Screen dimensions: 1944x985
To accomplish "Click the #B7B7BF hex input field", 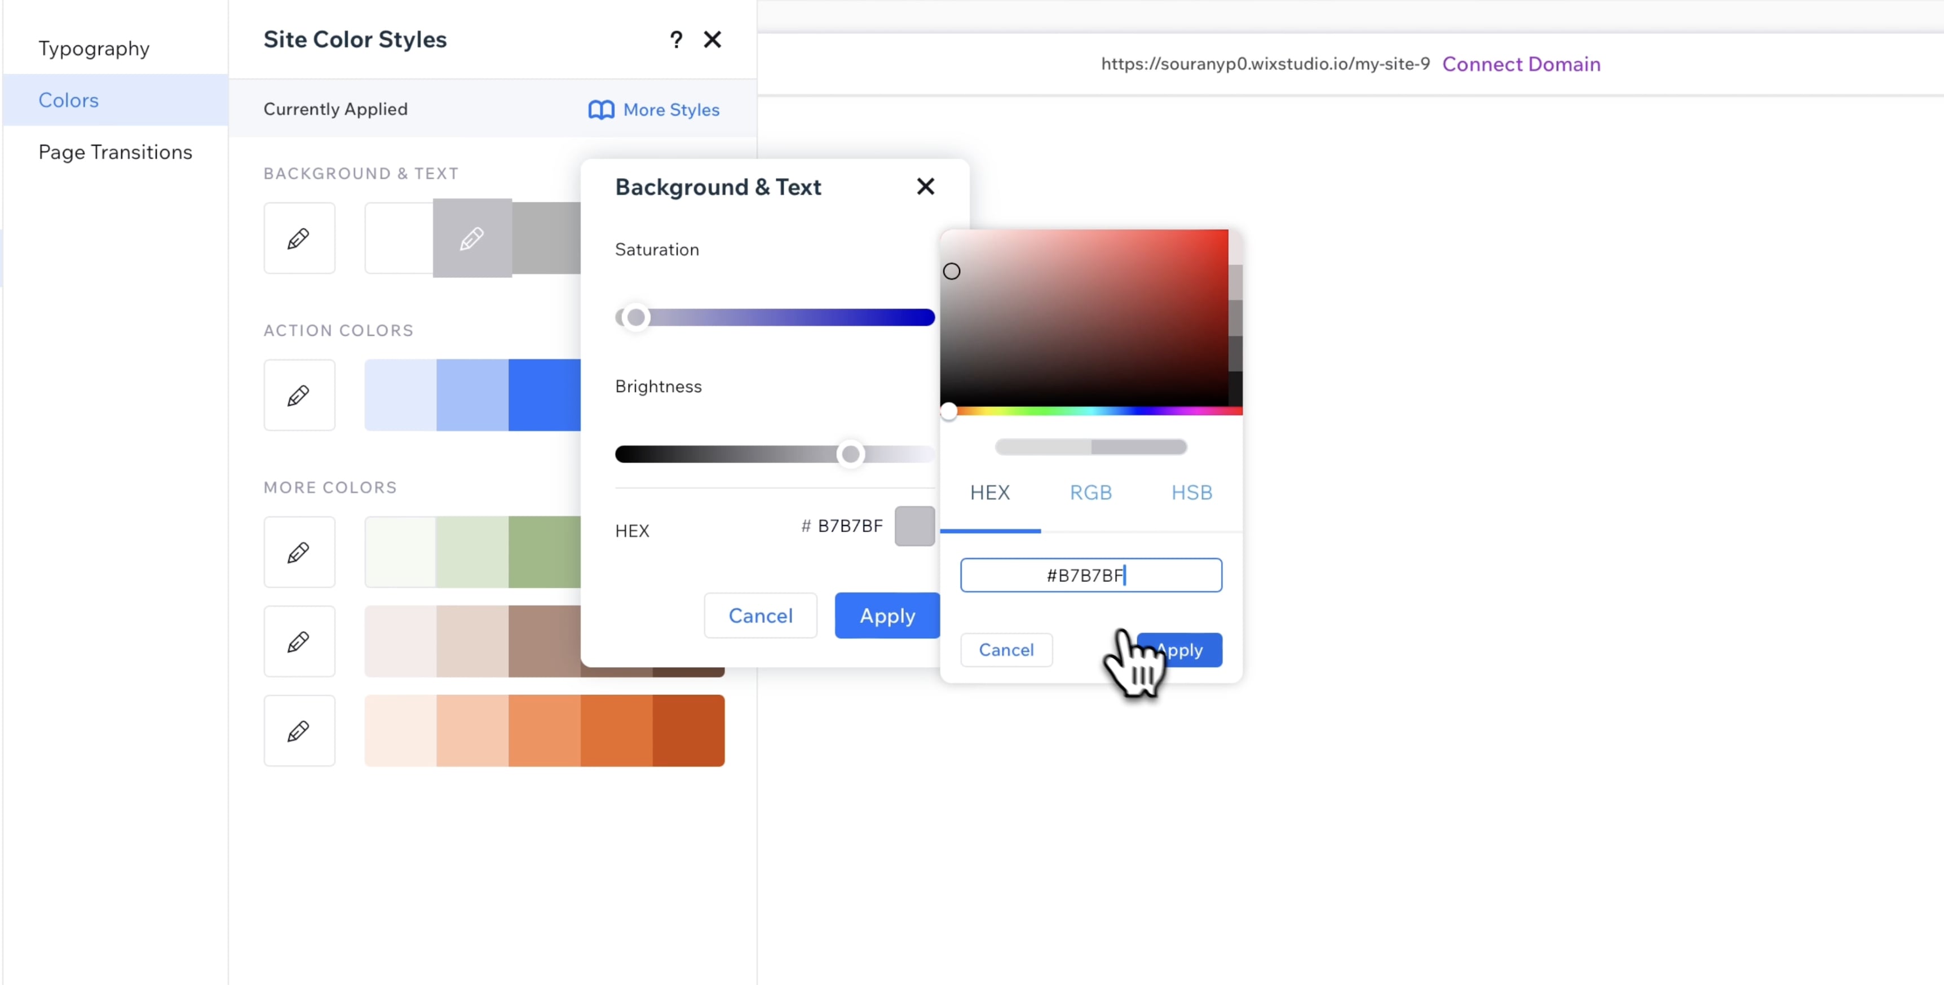I will coord(1091,575).
